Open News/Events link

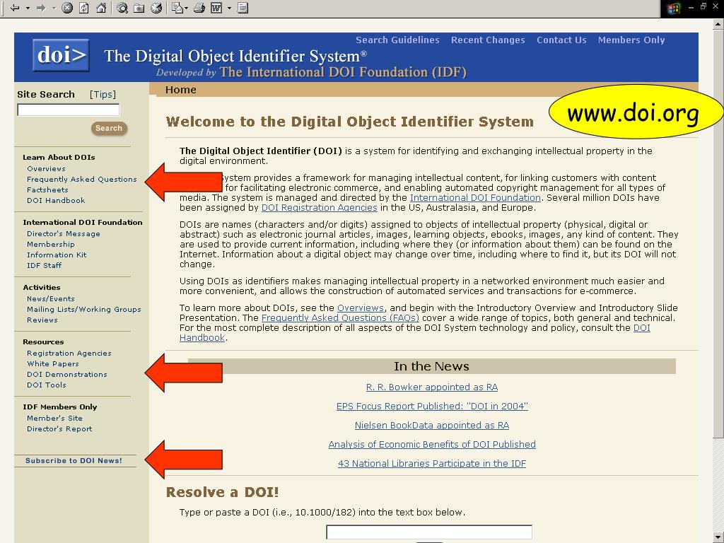(x=50, y=299)
